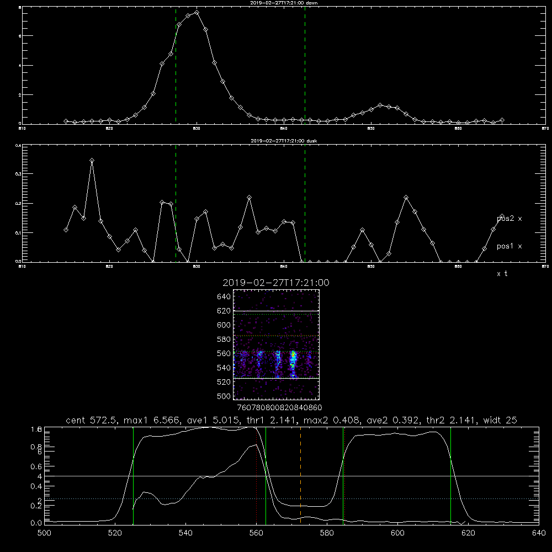Click heatmap y-axis label '640'
Viewport: 552px width, 552px height.
[224, 297]
